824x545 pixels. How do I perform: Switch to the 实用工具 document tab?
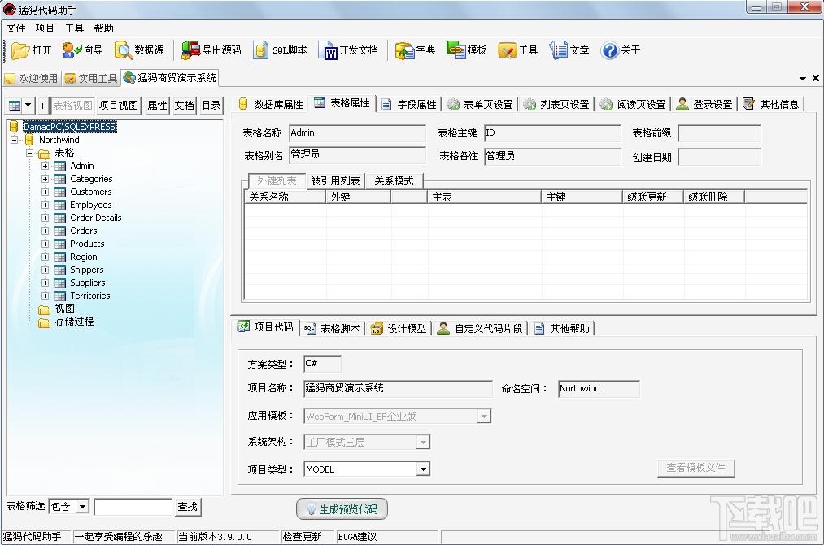coord(91,79)
